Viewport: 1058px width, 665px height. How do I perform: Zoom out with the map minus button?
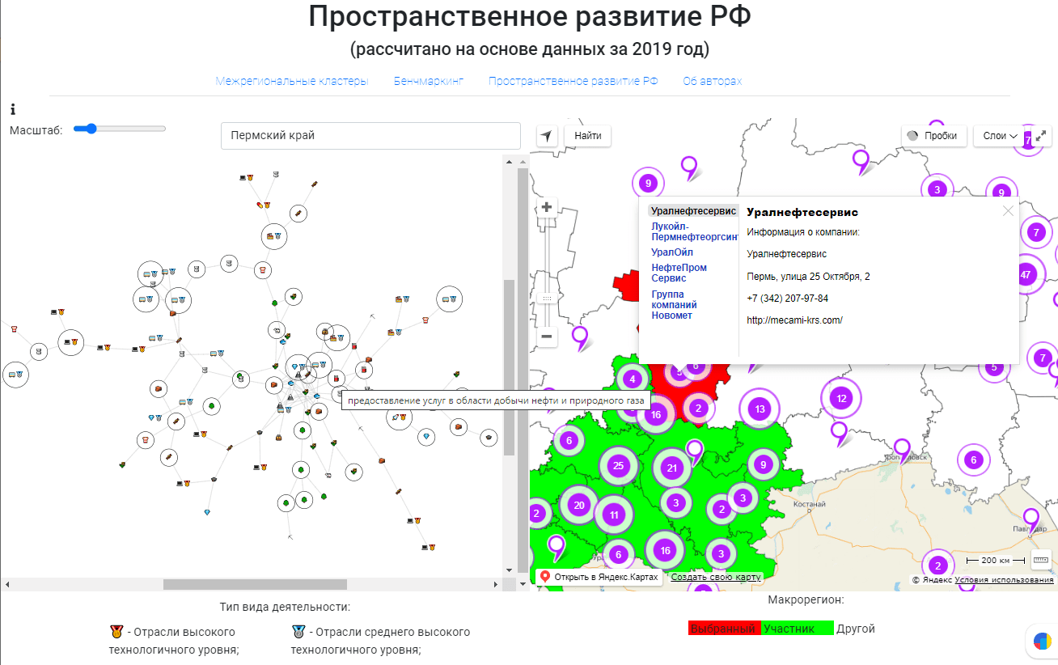[x=547, y=336]
